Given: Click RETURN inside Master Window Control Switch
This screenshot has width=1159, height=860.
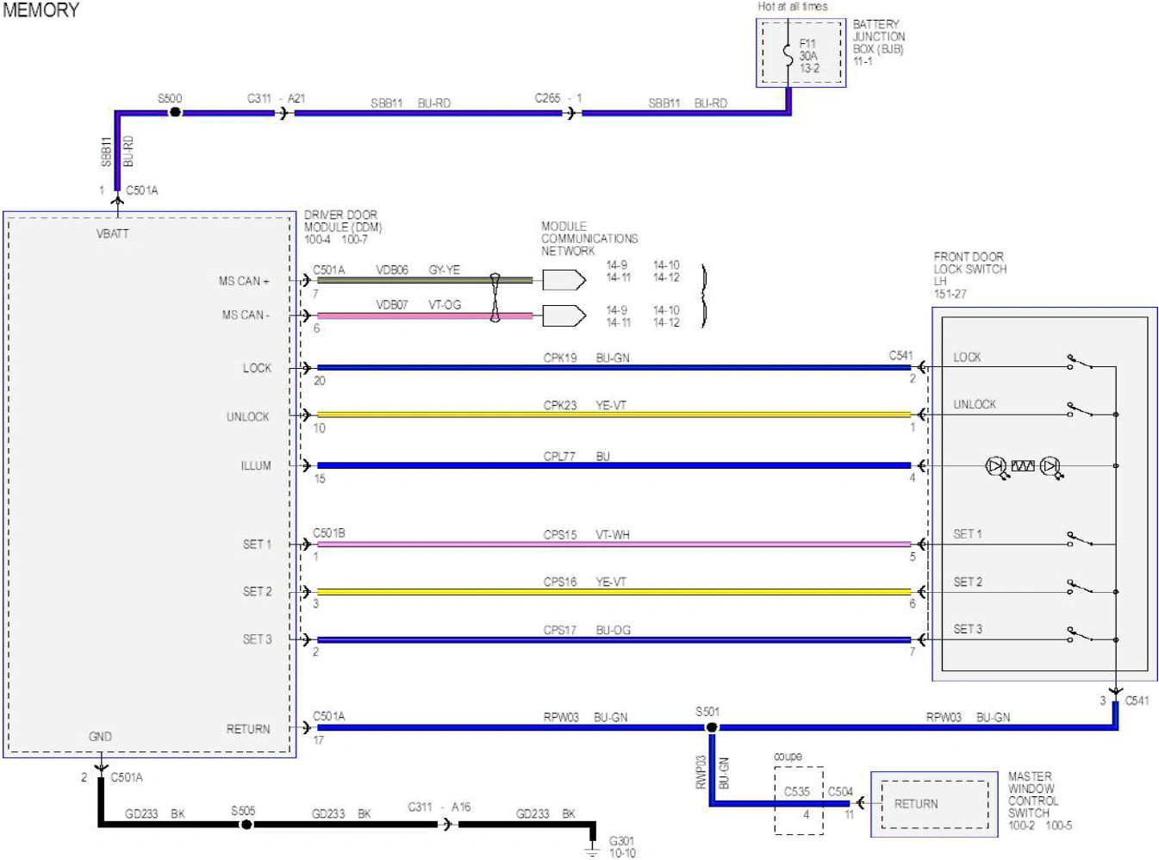Looking at the screenshot, I should [916, 804].
